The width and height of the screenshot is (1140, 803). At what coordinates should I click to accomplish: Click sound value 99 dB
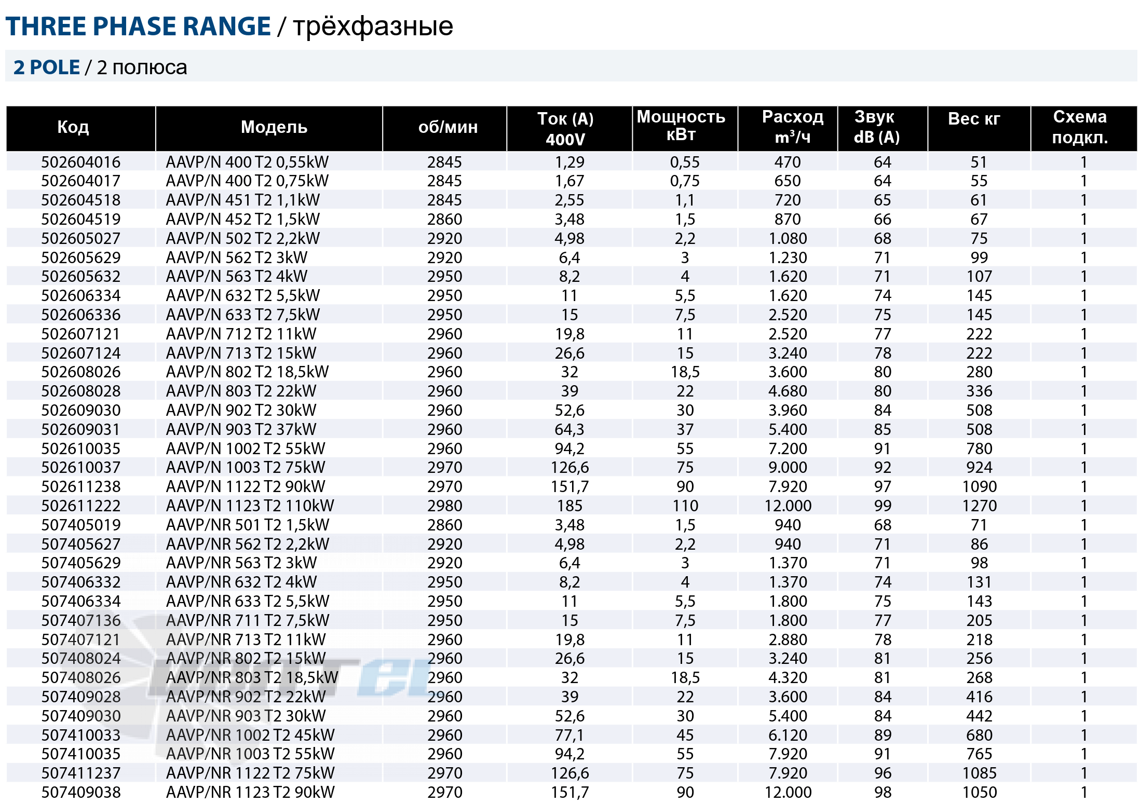pyautogui.click(x=883, y=506)
